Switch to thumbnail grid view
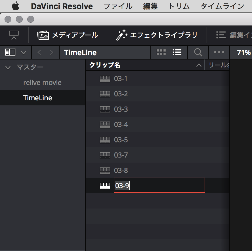 (x=161, y=52)
